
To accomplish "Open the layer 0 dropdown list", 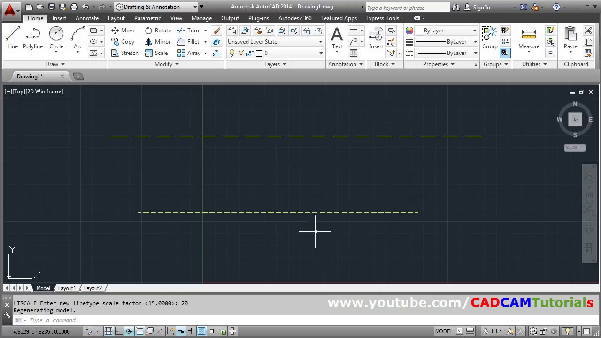I will click(x=275, y=53).
